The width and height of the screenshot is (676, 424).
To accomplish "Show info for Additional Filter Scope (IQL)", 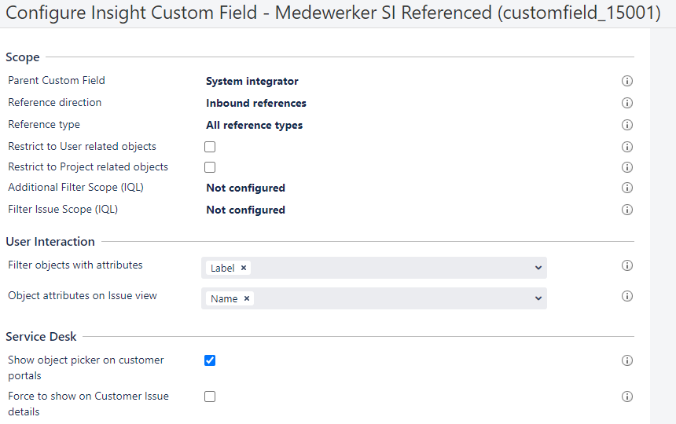I will click(x=627, y=188).
